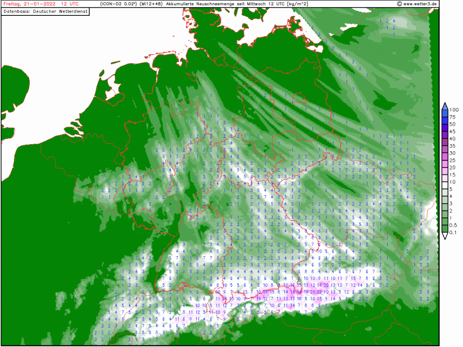Click the 100 label on the color scale
The height and width of the screenshot is (347, 463).
tap(454, 109)
